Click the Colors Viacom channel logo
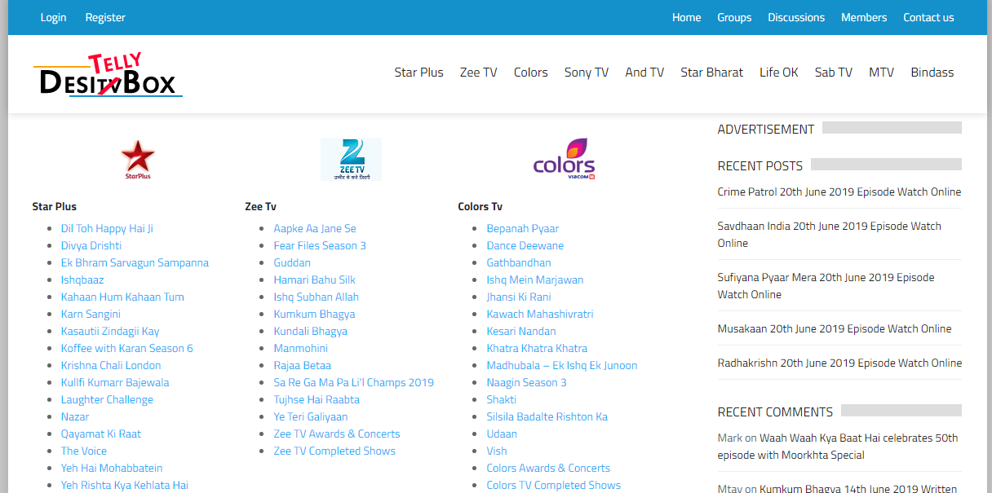The height and width of the screenshot is (493, 992). [564, 159]
